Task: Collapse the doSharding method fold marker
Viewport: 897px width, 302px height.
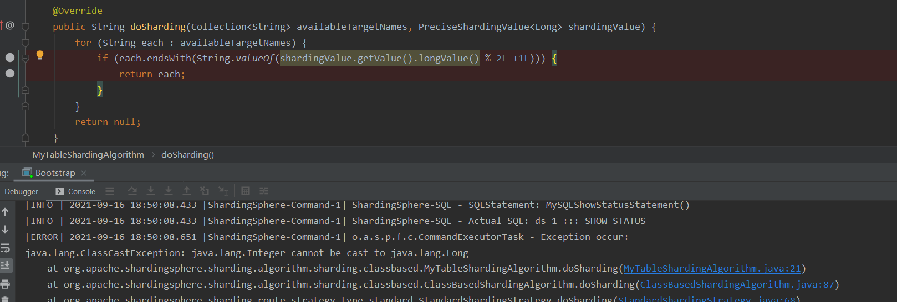Action: tap(25, 27)
